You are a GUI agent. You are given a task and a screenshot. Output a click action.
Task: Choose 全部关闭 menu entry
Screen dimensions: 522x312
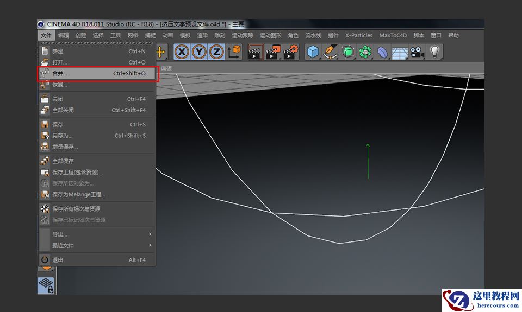click(97, 110)
